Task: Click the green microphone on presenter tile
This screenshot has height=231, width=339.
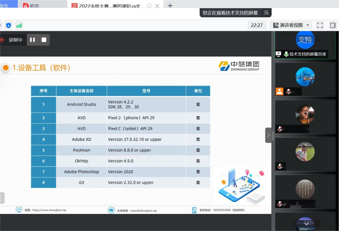Action: tap(286, 54)
